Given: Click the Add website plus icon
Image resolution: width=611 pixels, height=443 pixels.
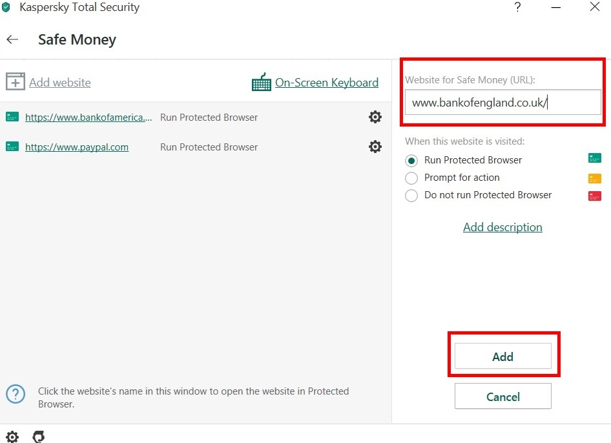Looking at the screenshot, I should point(16,82).
